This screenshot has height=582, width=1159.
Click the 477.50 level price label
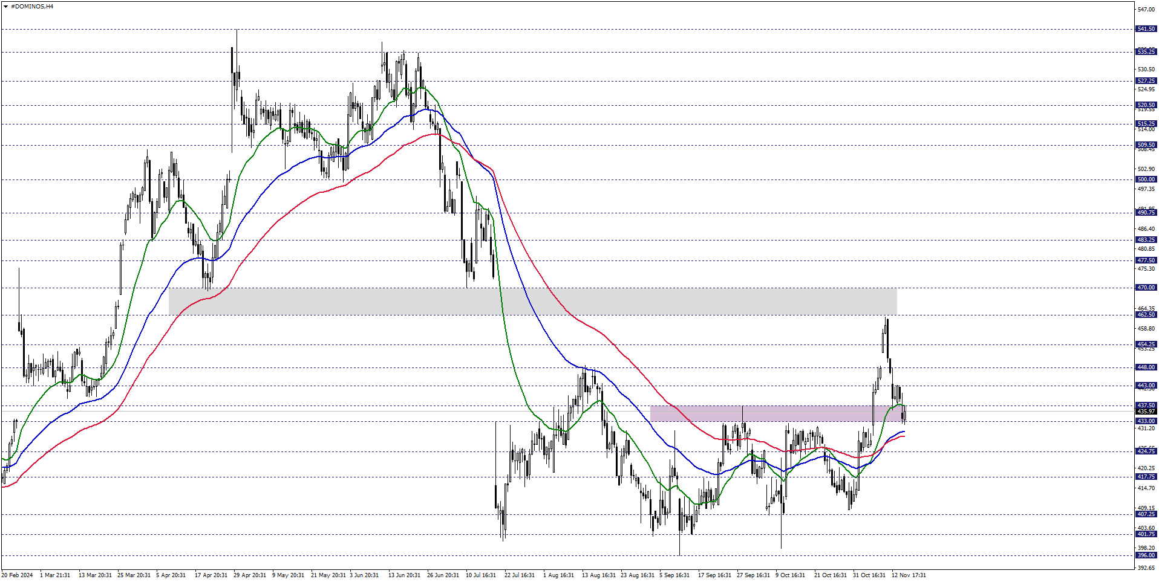tap(1146, 260)
